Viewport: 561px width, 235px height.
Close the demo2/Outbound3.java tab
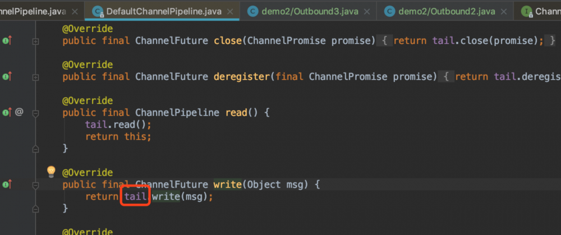pos(366,11)
